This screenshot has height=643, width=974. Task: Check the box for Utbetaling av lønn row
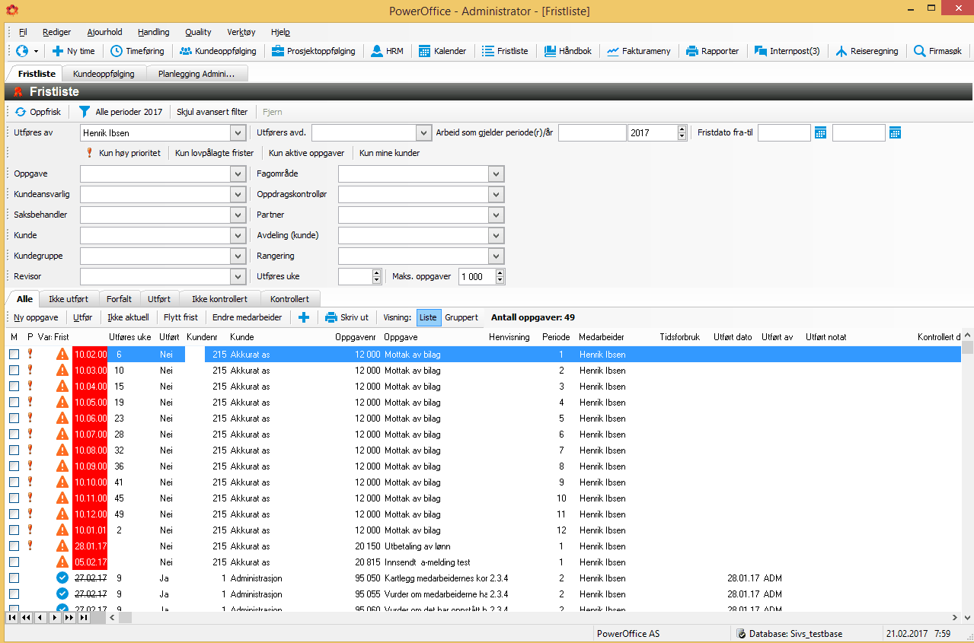[x=14, y=546]
